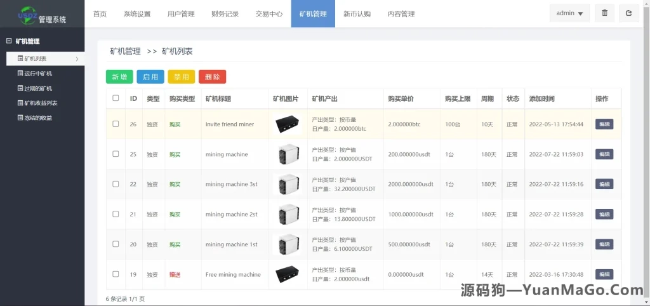Toggle the select-all header checkbox

pos(116,98)
